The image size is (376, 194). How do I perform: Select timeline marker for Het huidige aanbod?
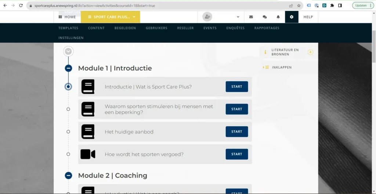click(x=68, y=132)
